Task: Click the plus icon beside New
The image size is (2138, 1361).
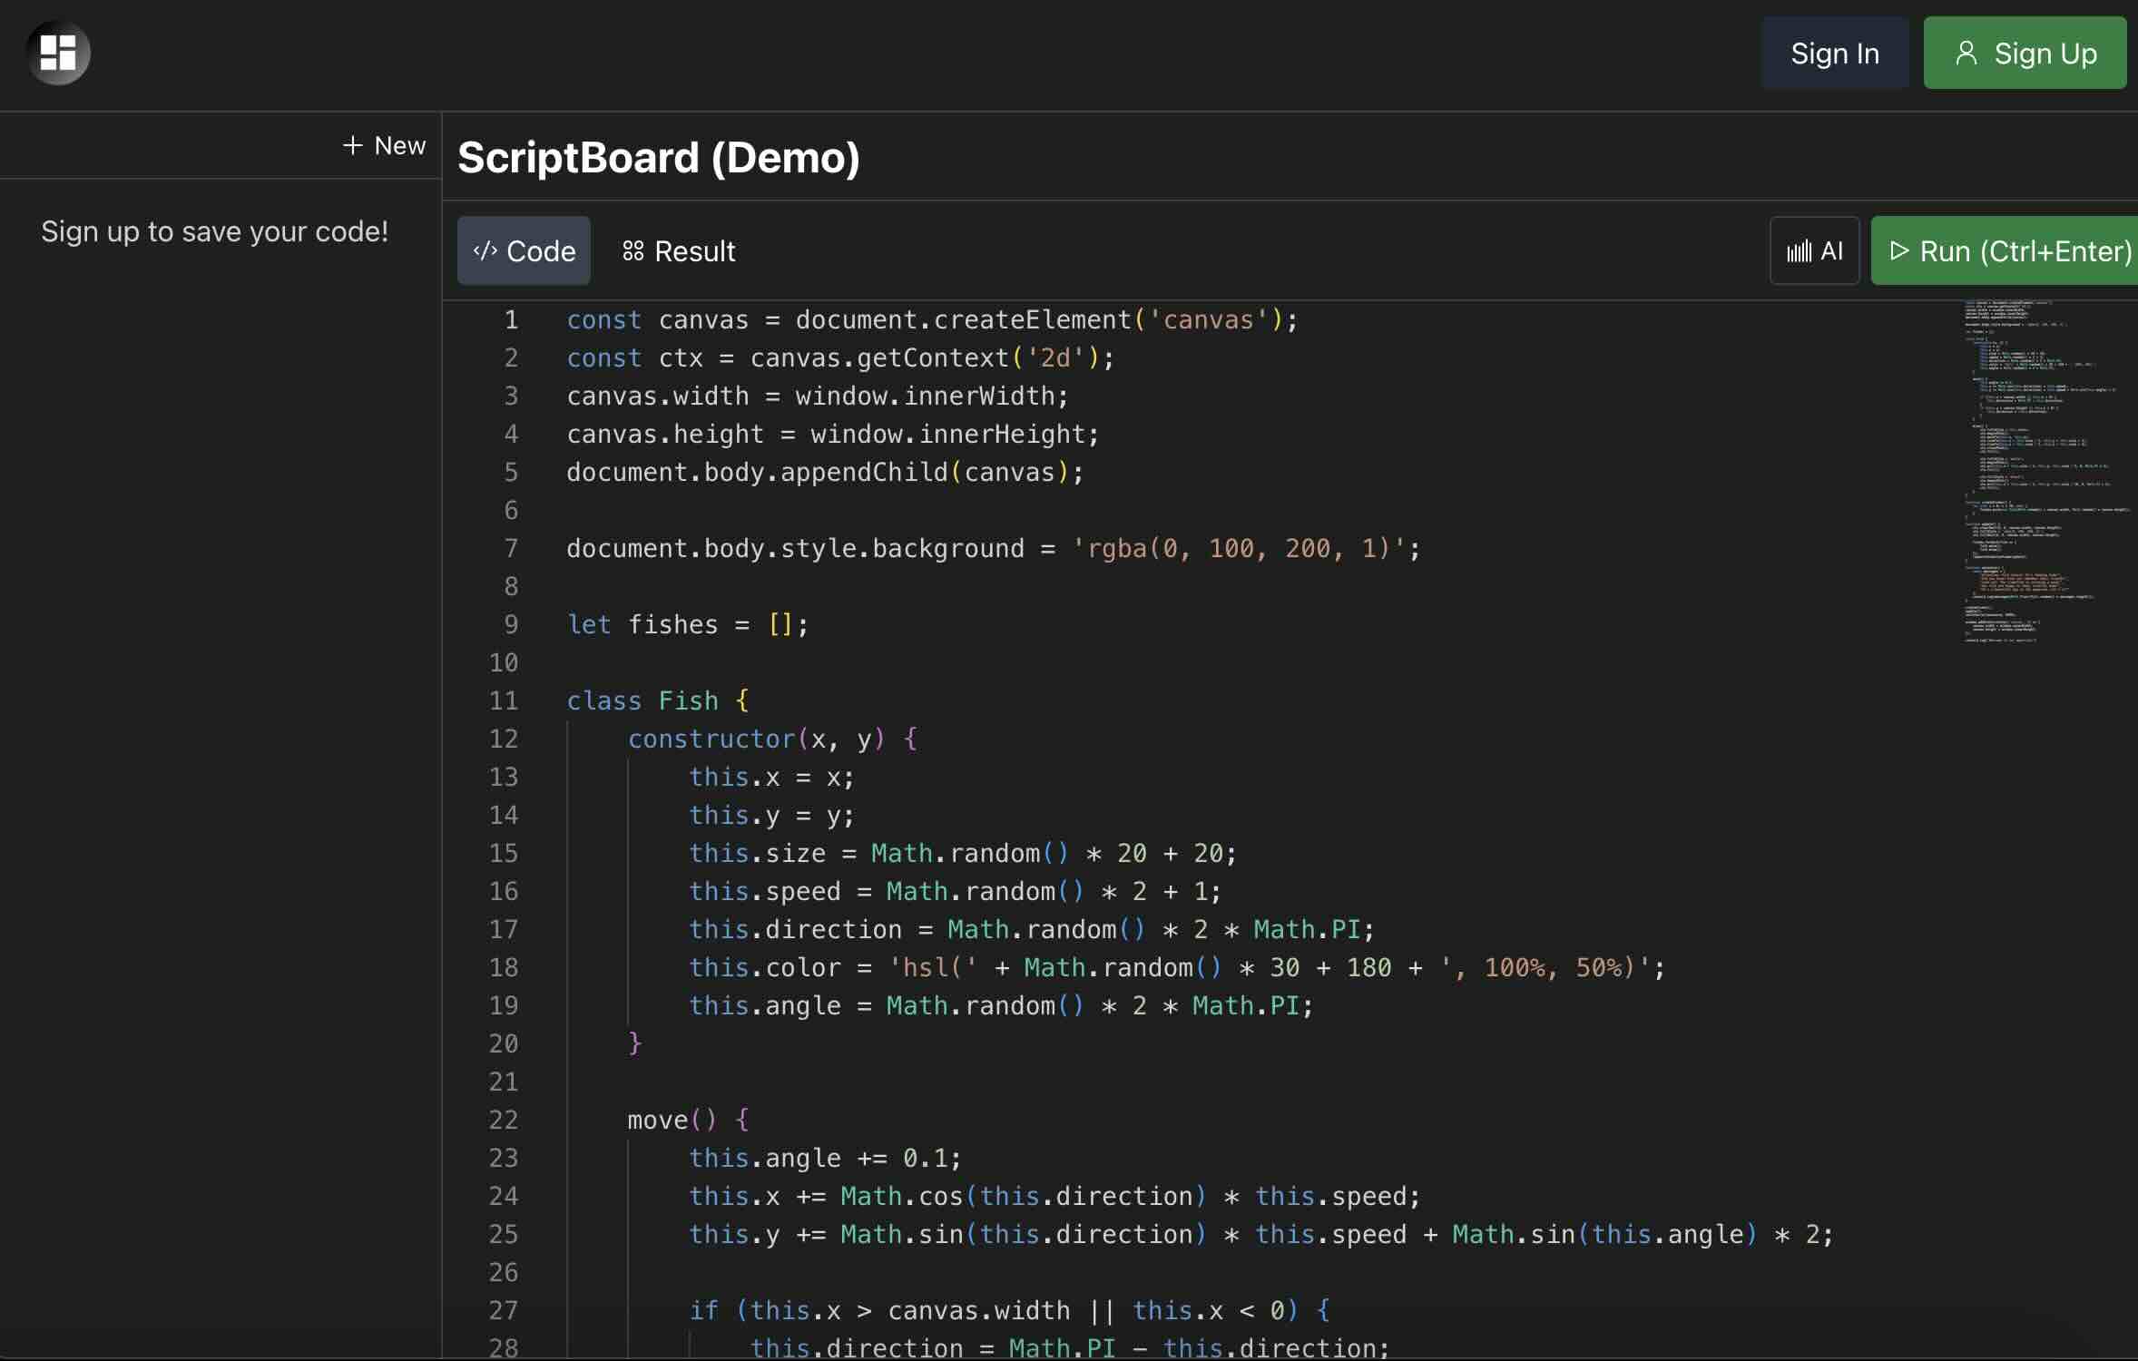Action: point(352,145)
